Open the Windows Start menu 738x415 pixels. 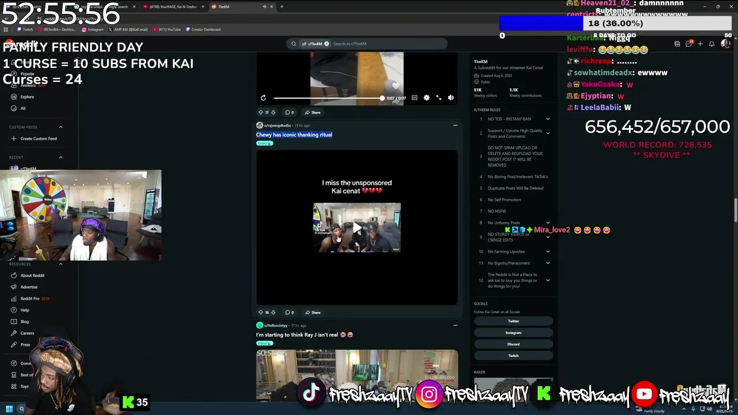[9, 409]
